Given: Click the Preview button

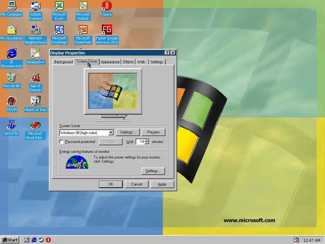Looking at the screenshot, I should tap(153, 132).
